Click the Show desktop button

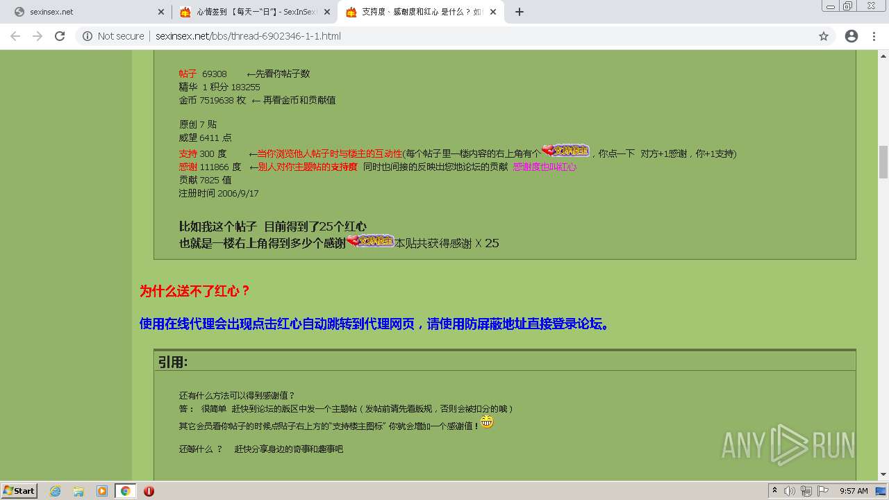click(881, 491)
